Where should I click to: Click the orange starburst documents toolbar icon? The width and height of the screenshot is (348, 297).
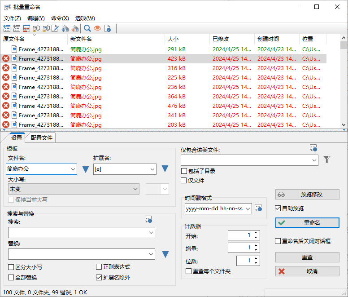pos(75,28)
